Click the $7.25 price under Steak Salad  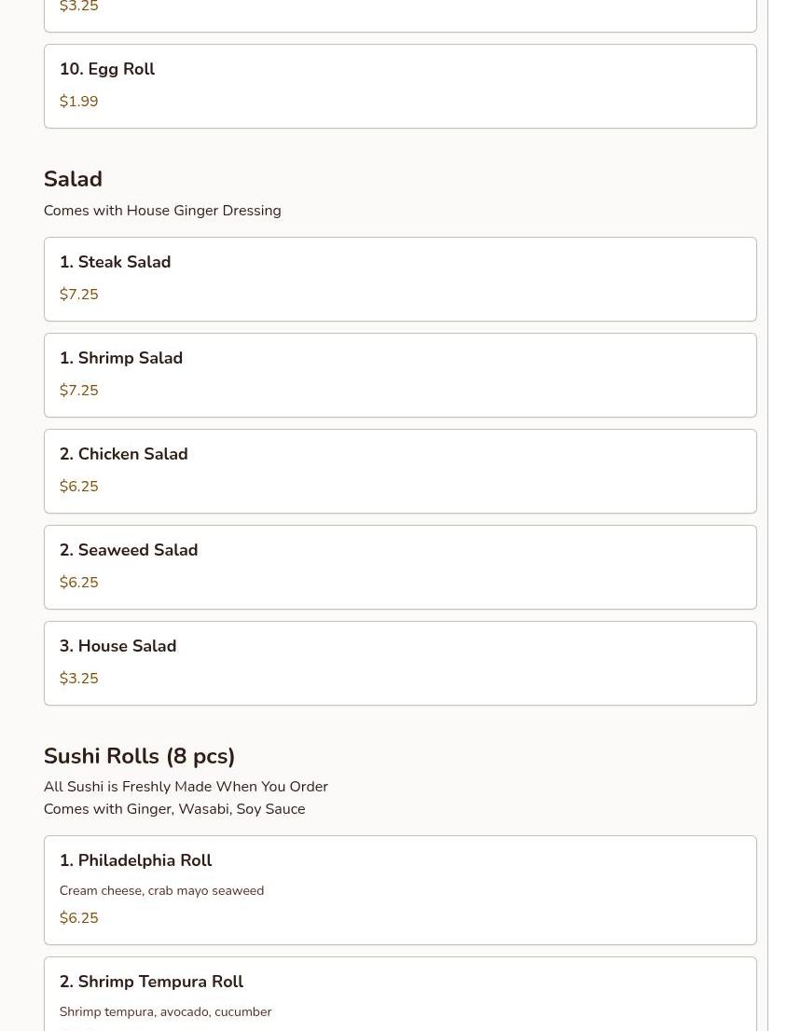tap(78, 295)
